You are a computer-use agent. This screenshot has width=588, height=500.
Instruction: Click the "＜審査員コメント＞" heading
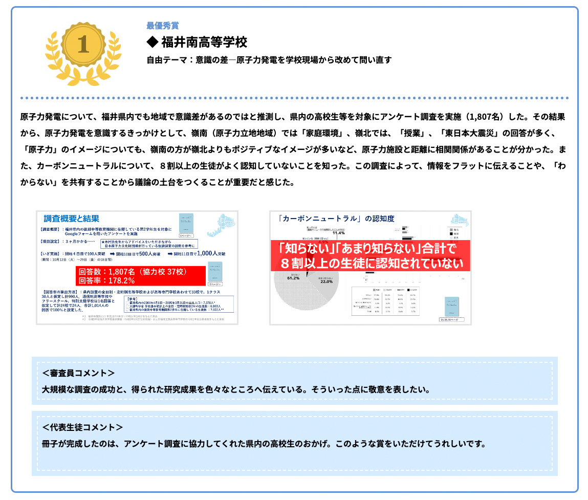point(78,373)
